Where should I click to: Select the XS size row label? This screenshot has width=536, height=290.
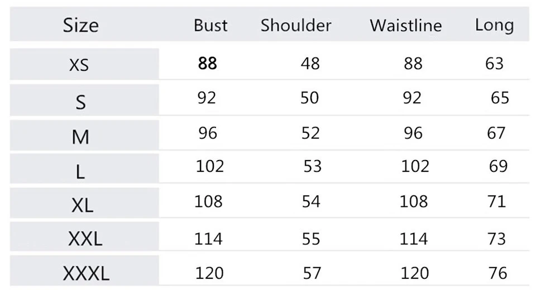pyautogui.click(x=79, y=65)
